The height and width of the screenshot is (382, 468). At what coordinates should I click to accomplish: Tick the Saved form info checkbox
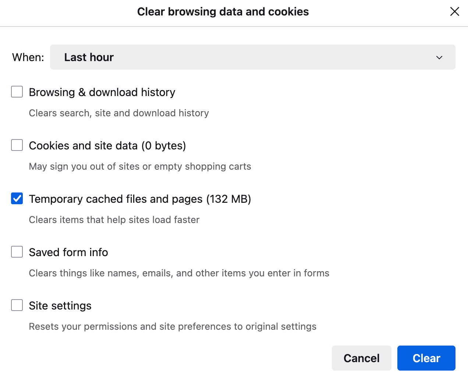17,252
